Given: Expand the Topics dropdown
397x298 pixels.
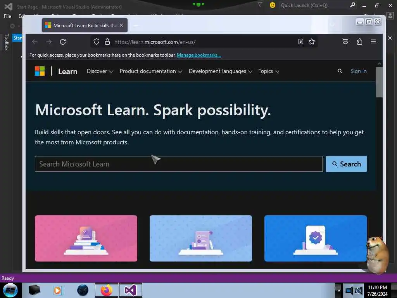Looking at the screenshot, I should pyautogui.click(x=269, y=71).
